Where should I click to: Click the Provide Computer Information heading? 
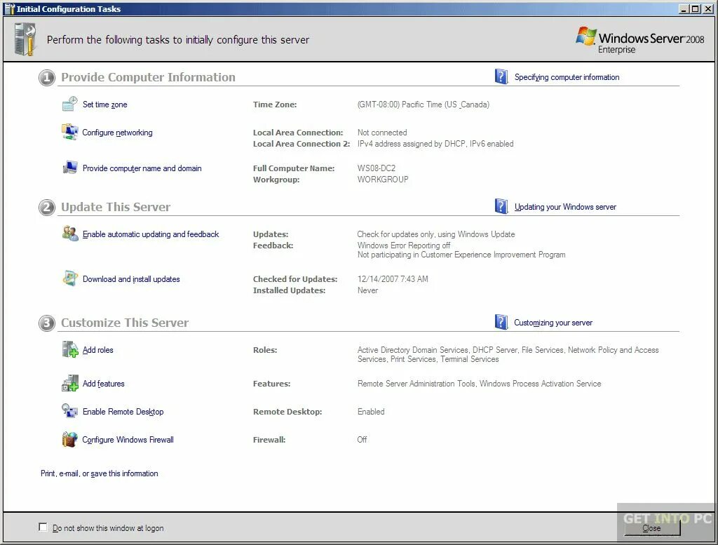(149, 77)
